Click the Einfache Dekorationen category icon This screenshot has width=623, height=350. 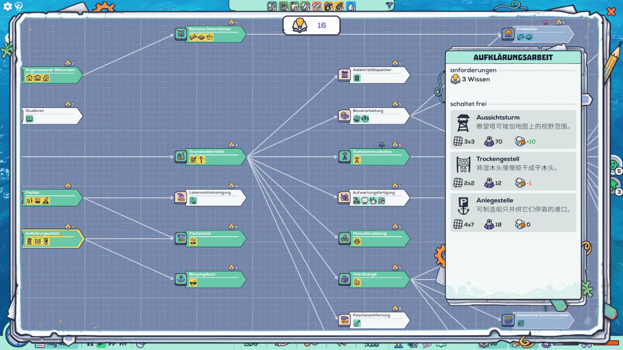(181, 34)
